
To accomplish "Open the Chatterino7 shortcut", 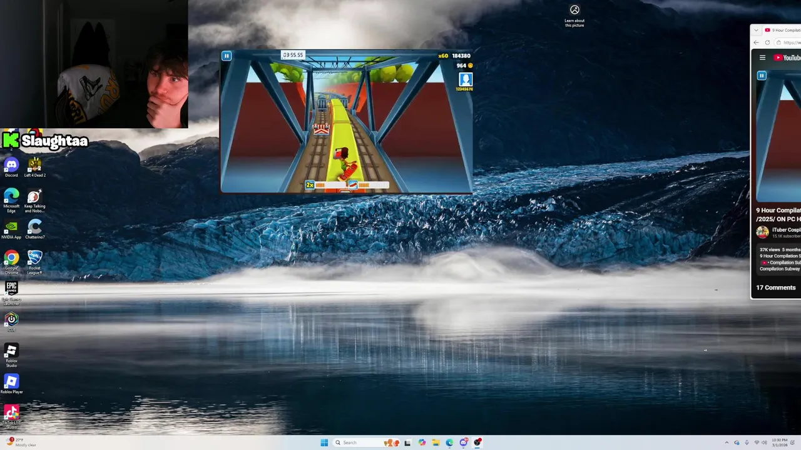I will point(34,229).
